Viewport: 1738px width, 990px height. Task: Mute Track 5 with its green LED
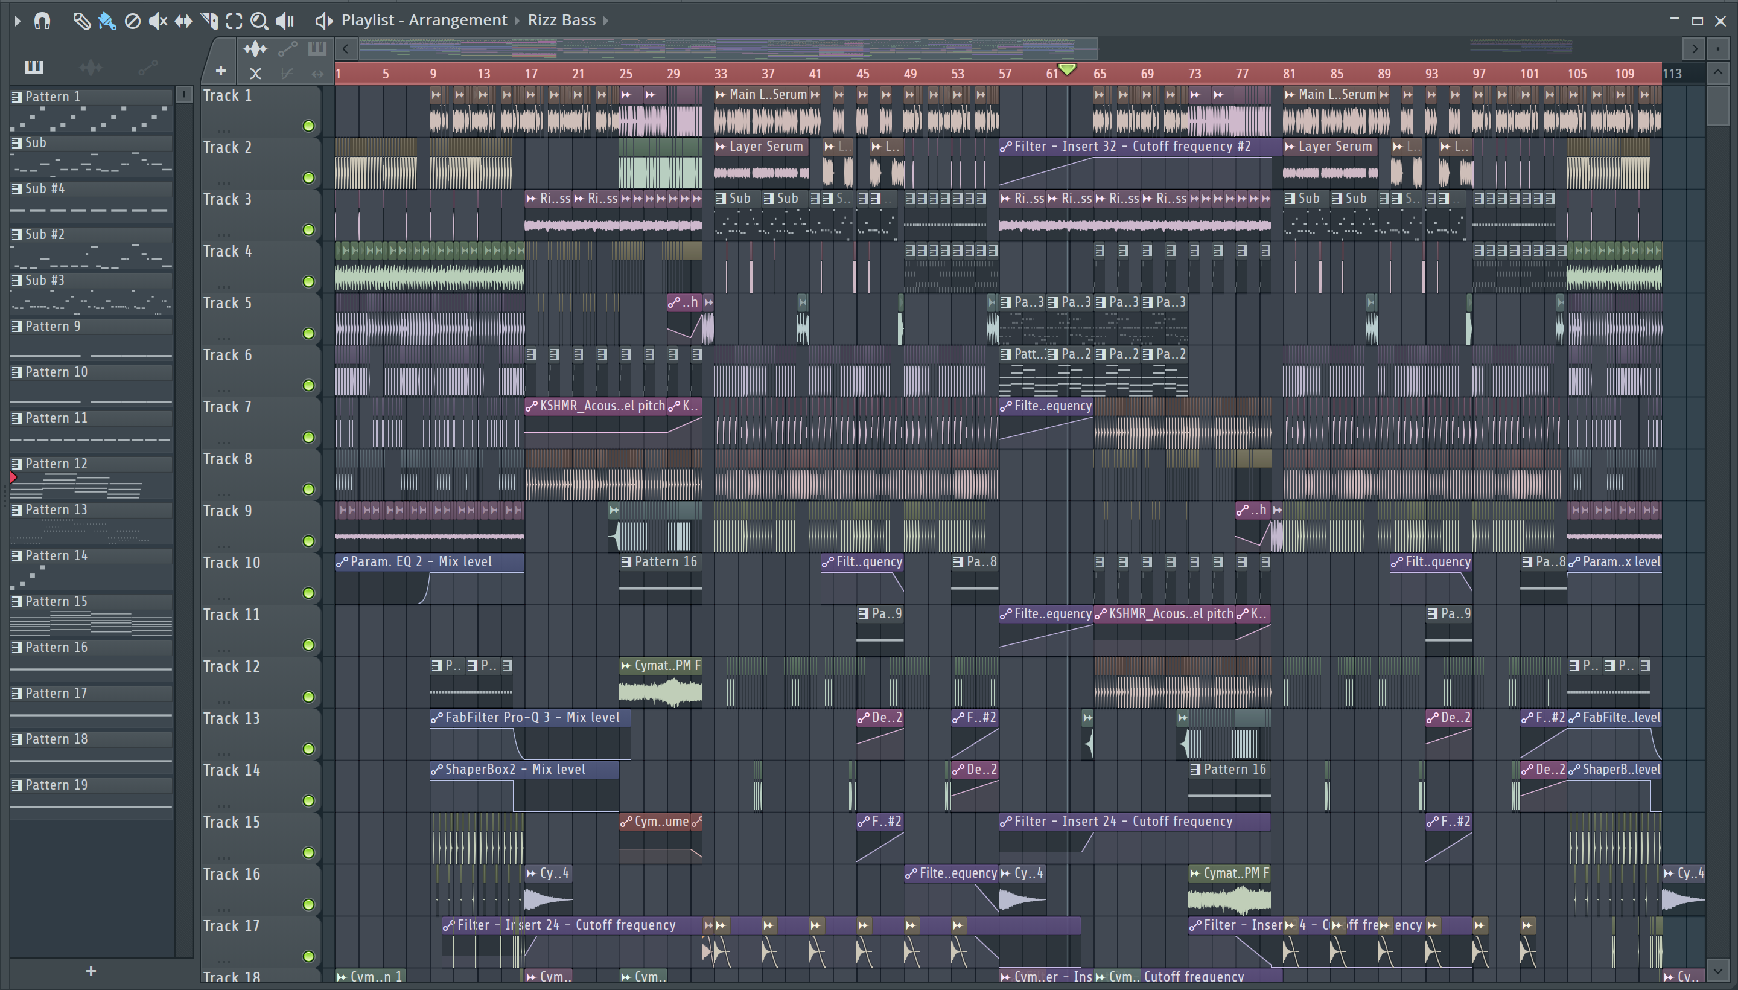coord(308,333)
